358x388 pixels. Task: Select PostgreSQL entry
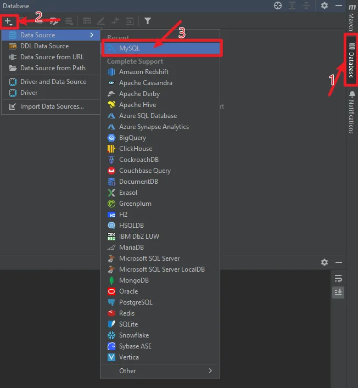pyautogui.click(x=160, y=302)
